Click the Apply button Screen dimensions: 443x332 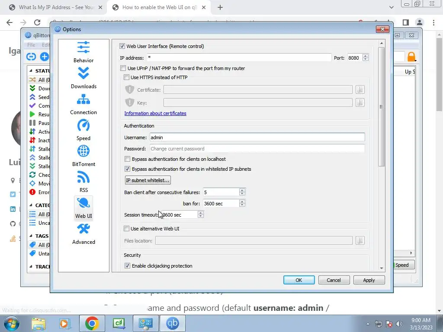coord(369,280)
